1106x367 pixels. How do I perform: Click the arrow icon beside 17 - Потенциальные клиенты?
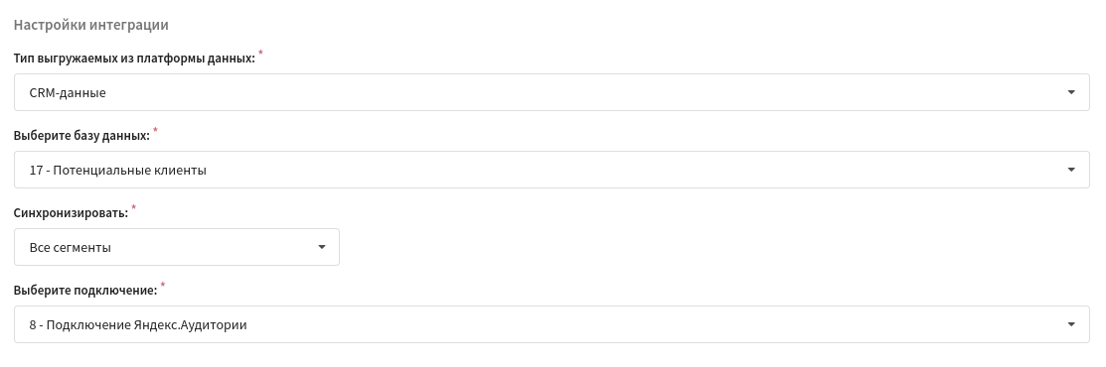click(x=1071, y=170)
